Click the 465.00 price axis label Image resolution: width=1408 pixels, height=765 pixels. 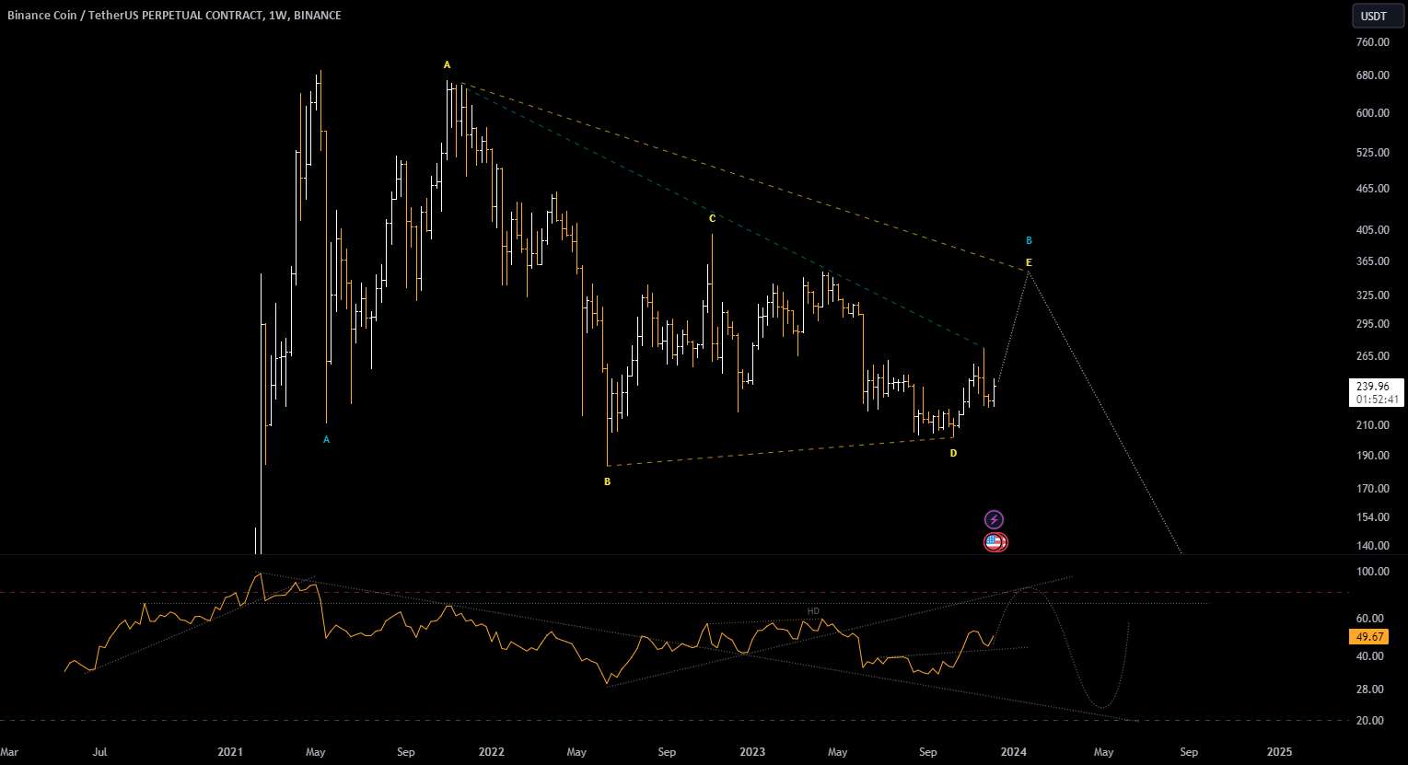pos(1372,189)
